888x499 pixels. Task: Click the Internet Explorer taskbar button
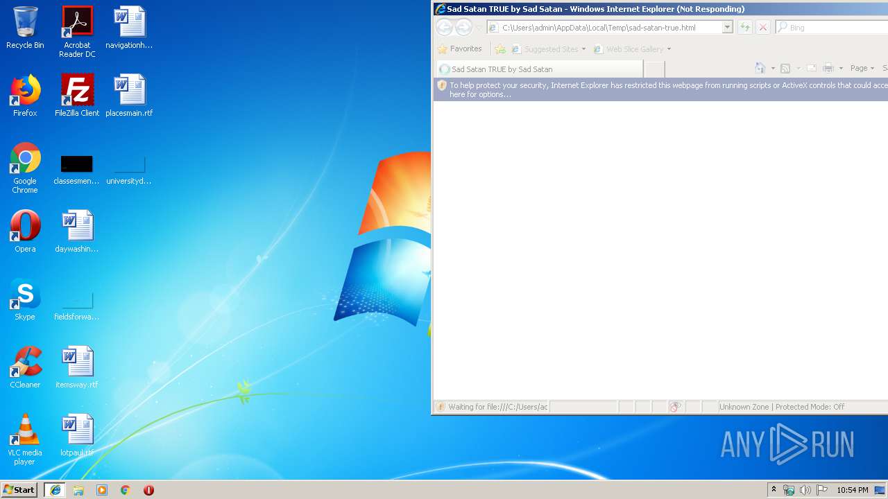tap(55, 490)
